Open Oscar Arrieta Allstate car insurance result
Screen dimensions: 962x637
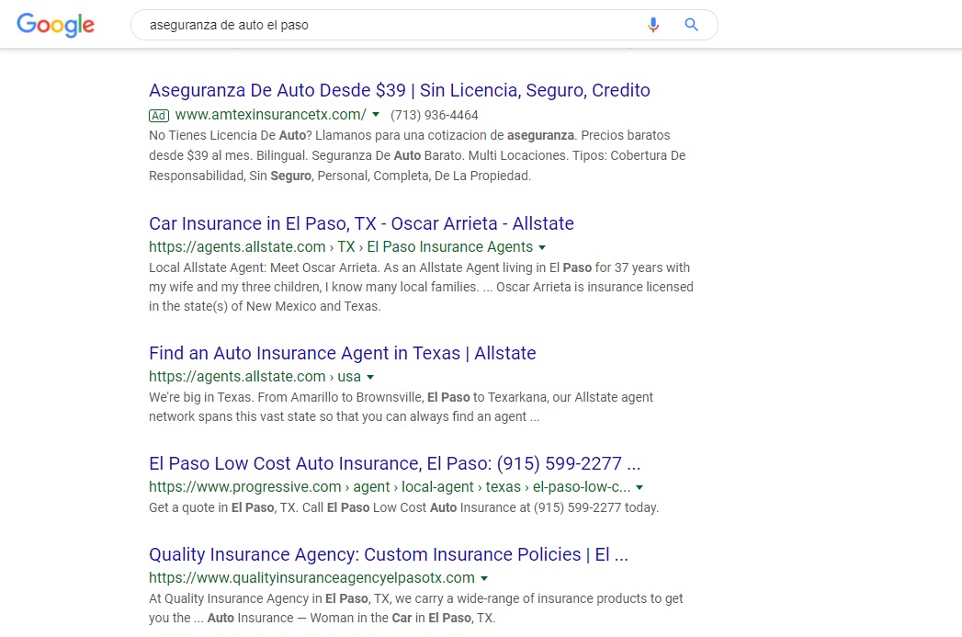coord(361,223)
